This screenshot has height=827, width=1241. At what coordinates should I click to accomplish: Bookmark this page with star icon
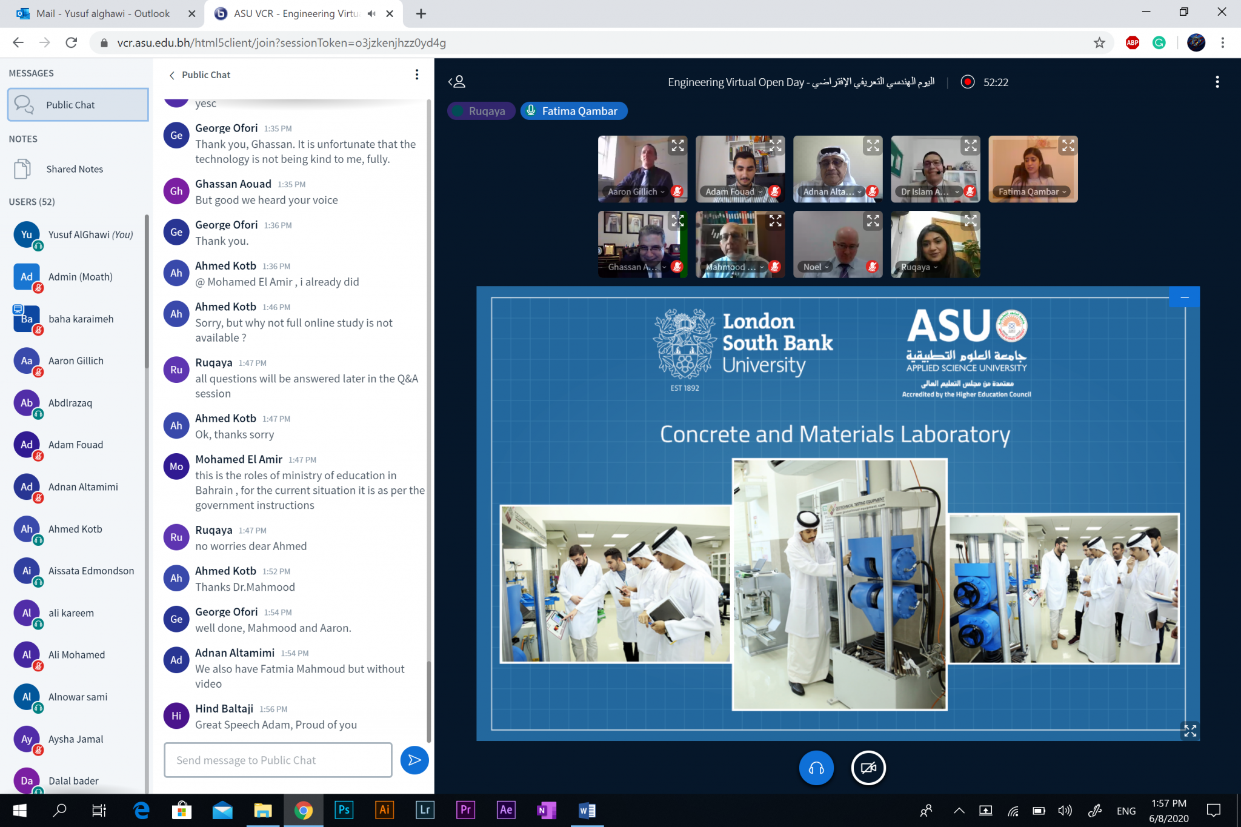[1099, 42]
